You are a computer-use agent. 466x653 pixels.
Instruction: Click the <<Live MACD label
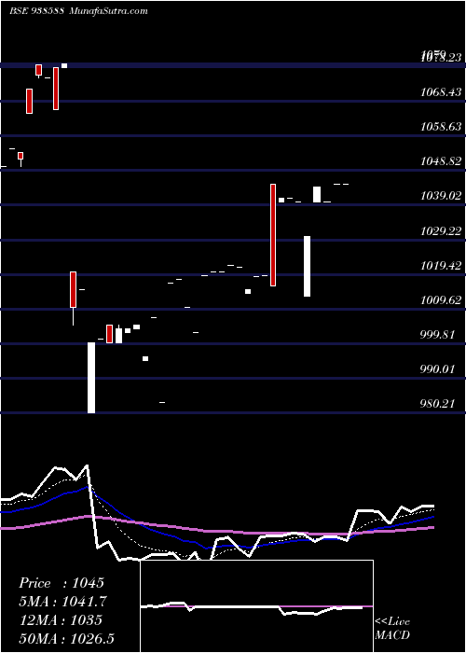pyautogui.click(x=392, y=628)
